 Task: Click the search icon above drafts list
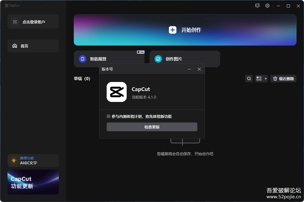click(x=249, y=79)
